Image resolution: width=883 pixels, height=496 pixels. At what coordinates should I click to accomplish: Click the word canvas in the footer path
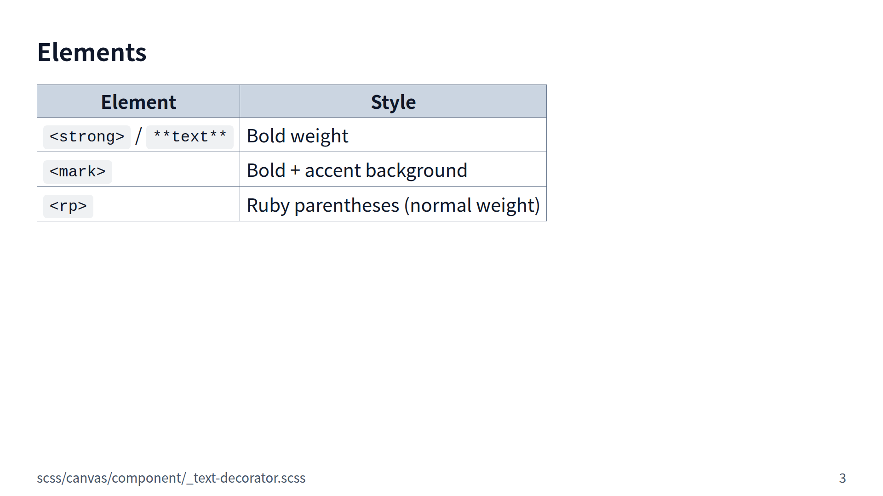[x=87, y=478]
